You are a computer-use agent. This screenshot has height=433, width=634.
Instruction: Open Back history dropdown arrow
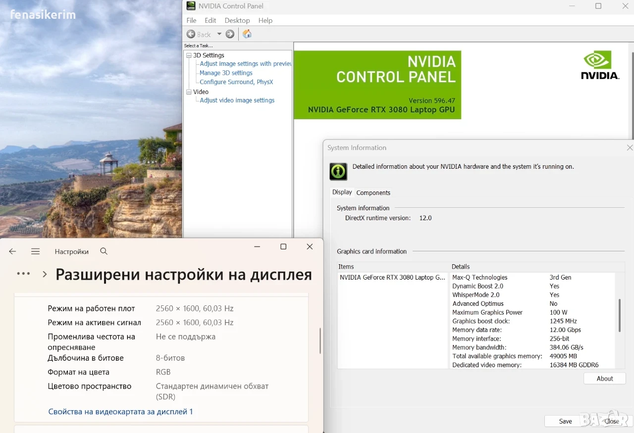[x=219, y=34]
